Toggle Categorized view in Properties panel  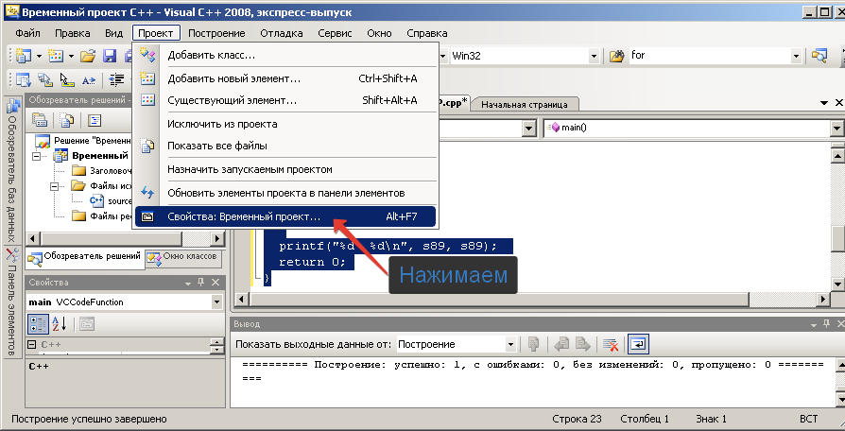(x=37, y=324)
